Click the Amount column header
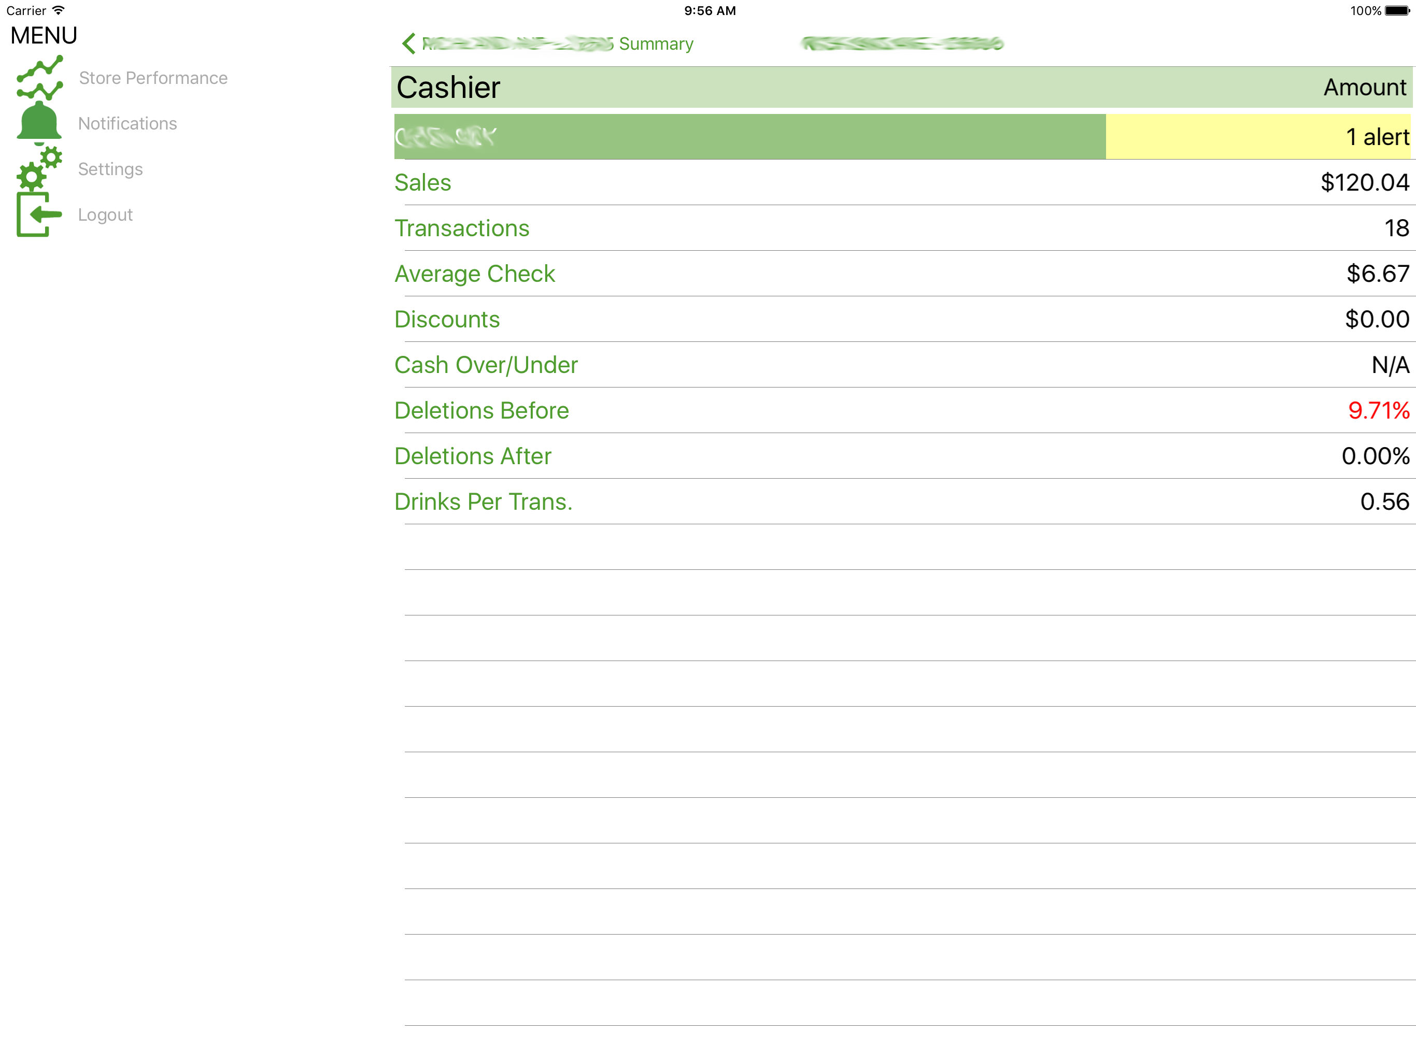This screenshot has height=1061, width=1416. click(x=1365, y=87)
